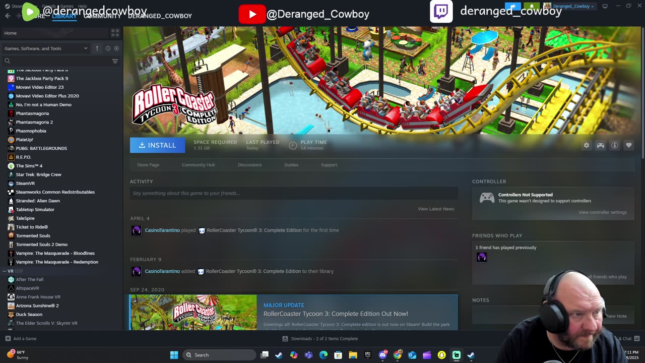Click the library search magnifier icon
Image resolution: width=645 pixels, height=363 pixels.
point(7,61)
